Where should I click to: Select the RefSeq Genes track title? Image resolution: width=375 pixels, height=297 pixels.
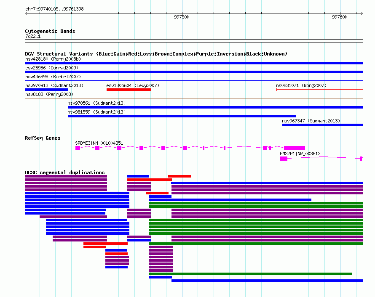pos(43,138)
